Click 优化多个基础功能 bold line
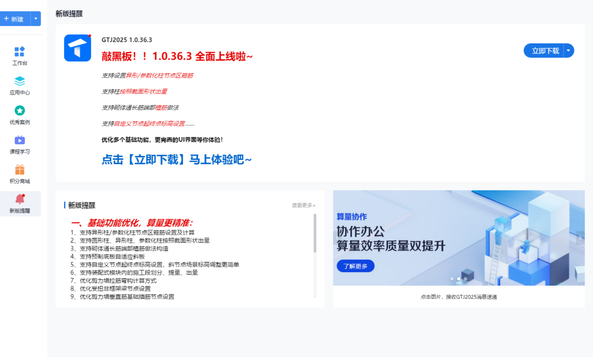Image resolution: width=593 pixels, height=357 pixels. (x=162, y=140)
